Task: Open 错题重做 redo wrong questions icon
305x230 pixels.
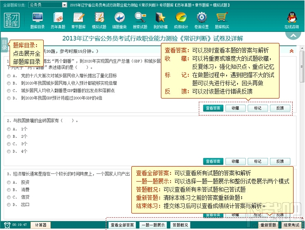Action: 119,20
